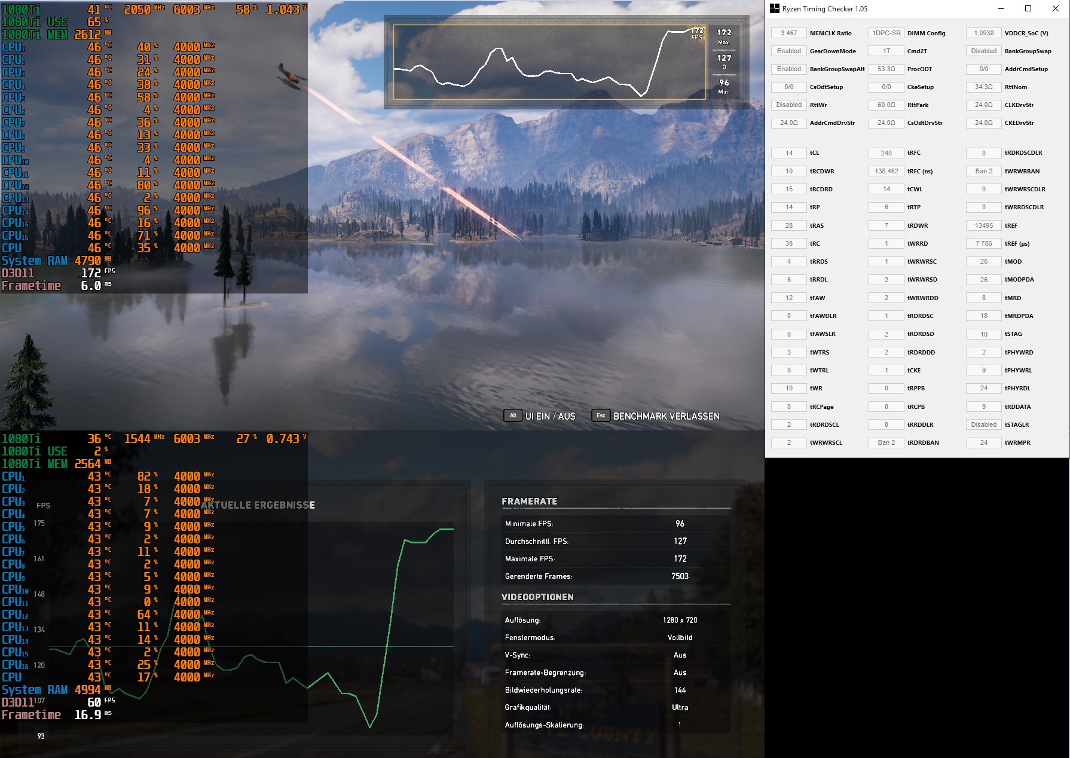Close the Ryzen Timing Checker window
This screenshot has width=1070, height=758.
(1056, 8)
